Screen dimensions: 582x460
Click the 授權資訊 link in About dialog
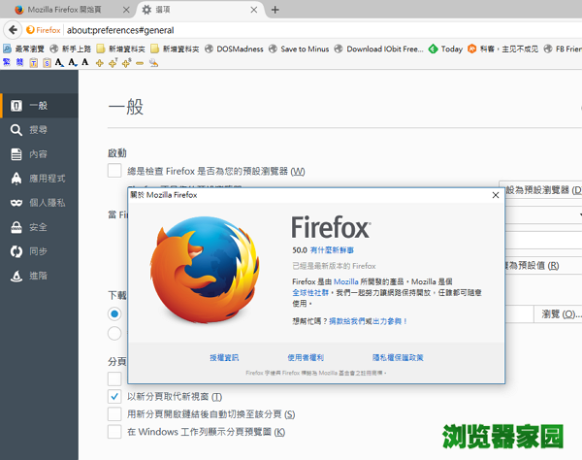click(x=223, y=357)
